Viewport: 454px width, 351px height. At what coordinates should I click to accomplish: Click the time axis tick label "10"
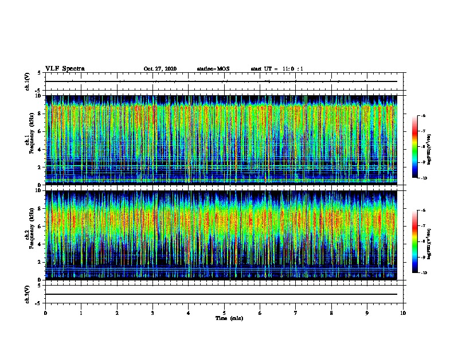pyautogui.click(x=403, y=313)
